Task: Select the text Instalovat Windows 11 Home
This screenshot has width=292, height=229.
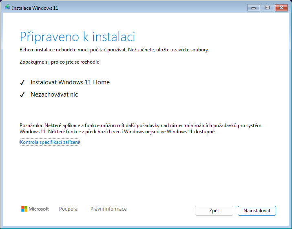Action: click(x=70, y=82)
